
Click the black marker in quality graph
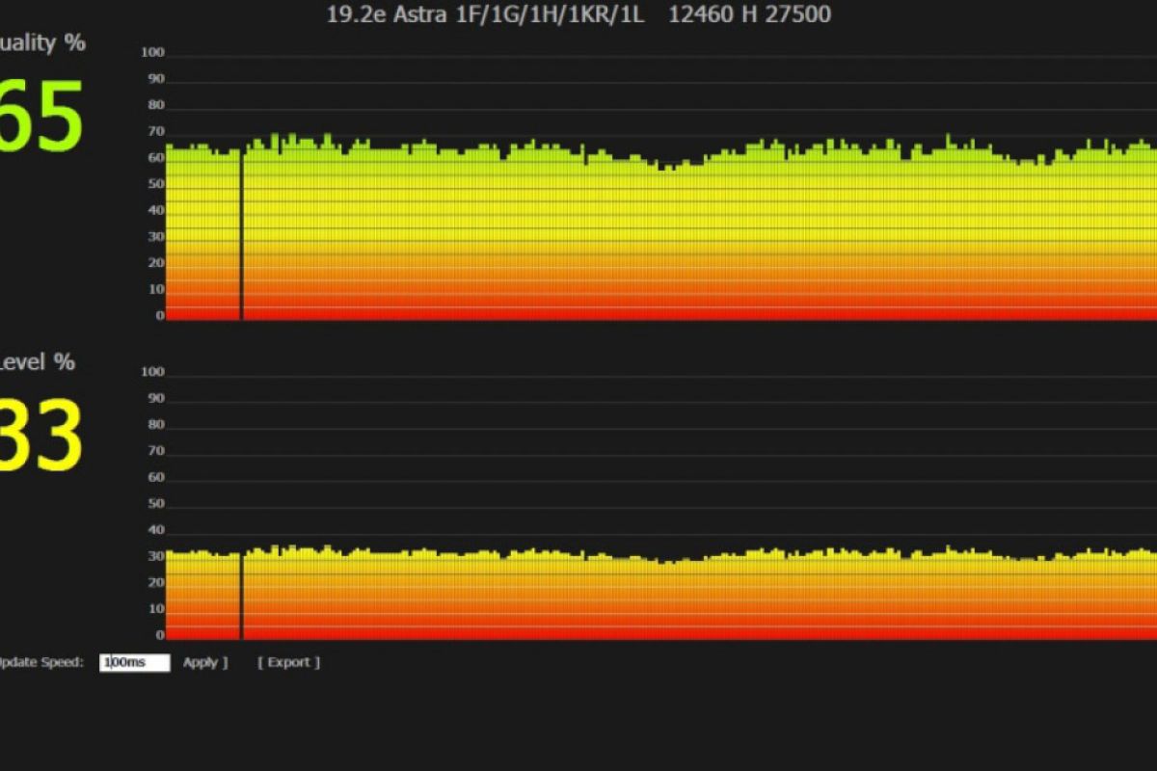coord(241,236)
